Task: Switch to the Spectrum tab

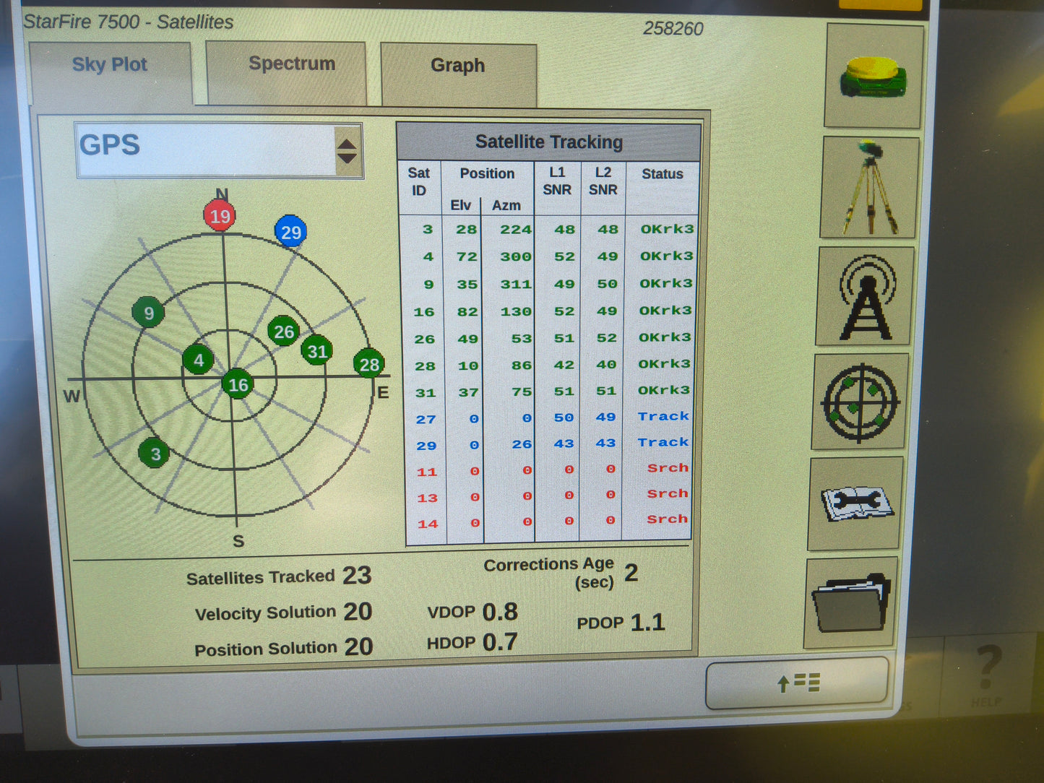Action: [x=292, y=64]
